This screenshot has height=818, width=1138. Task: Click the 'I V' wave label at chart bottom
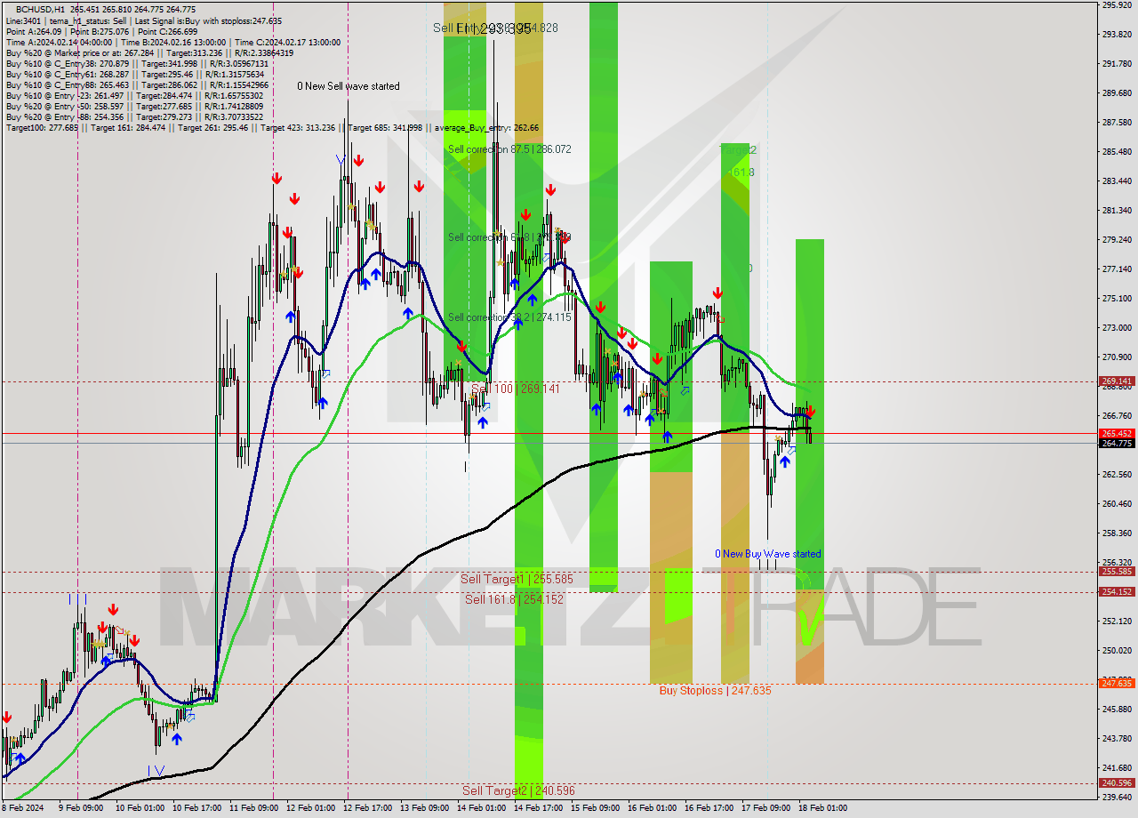tap(156, 770)
